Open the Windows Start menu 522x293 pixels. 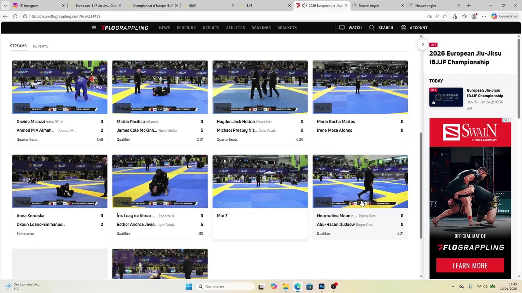[x=189, y=286]
